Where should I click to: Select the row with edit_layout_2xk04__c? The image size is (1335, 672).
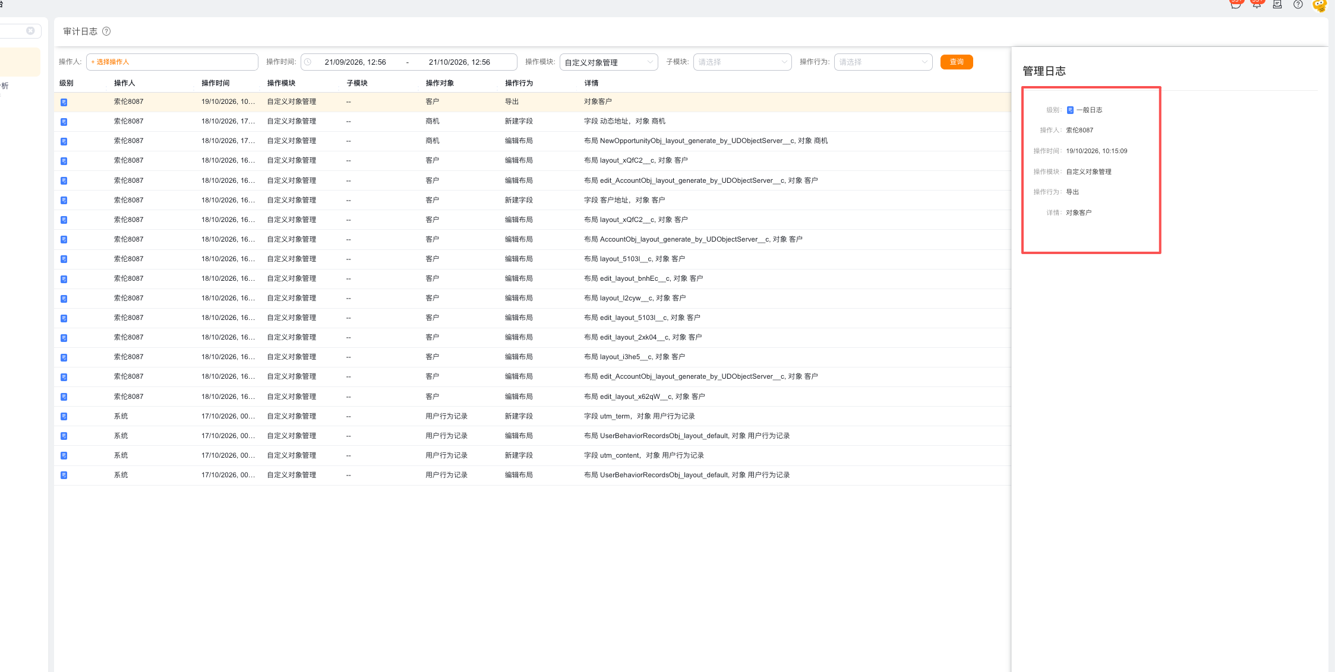pos(532,337)
